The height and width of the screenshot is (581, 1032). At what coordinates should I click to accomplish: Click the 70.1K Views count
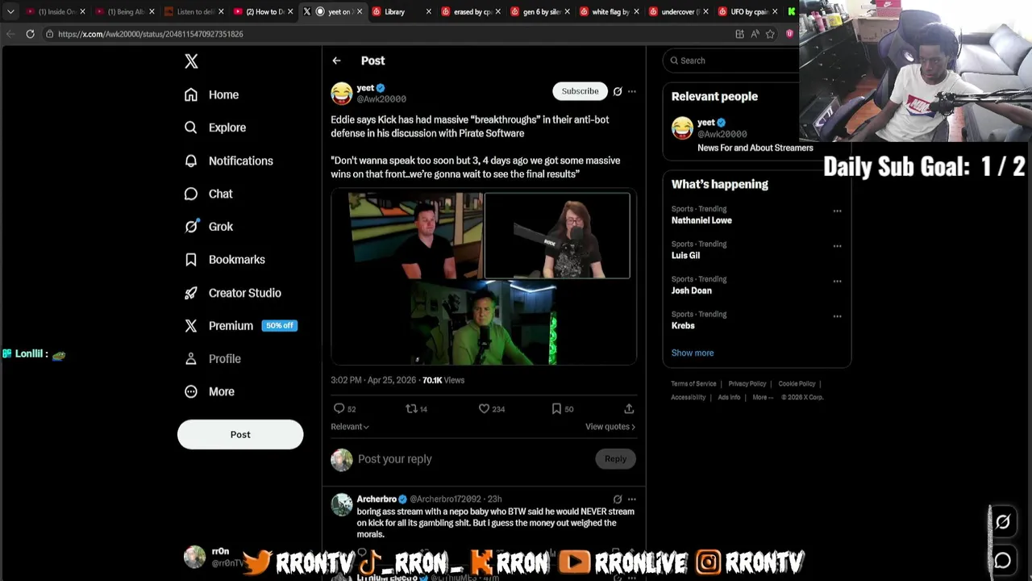(x=443, y=380)
